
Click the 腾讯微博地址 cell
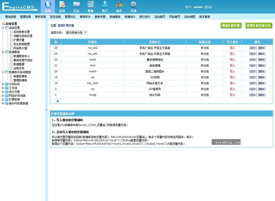click(x=155, y=60)
